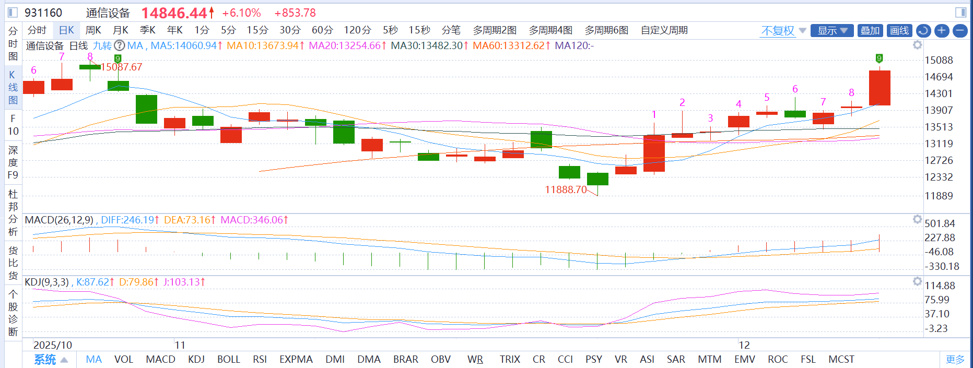
Task: Open the 不复权 adjustment dropdown
Action: click(783, 31)
